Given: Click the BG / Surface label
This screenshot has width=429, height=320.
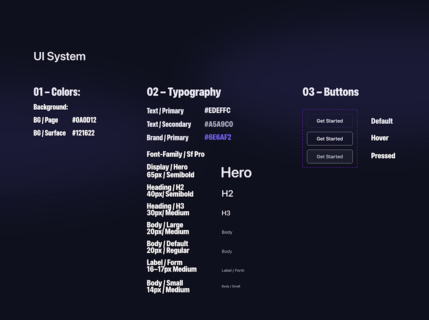Looking at the screenshot, I should click(50, 133).
